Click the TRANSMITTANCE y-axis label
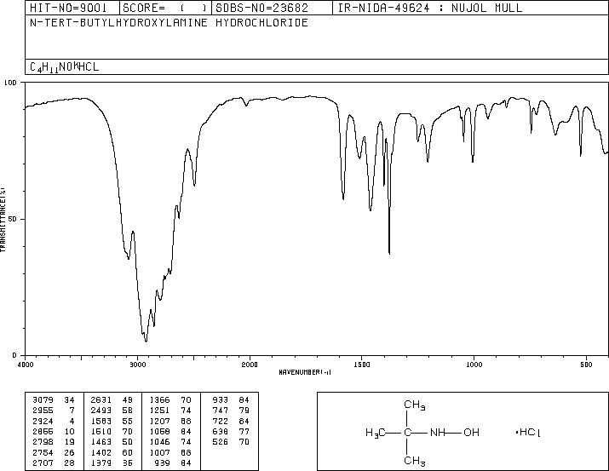Image resolution: width=609 pixels, height=471 pixels. coord(4,219)
